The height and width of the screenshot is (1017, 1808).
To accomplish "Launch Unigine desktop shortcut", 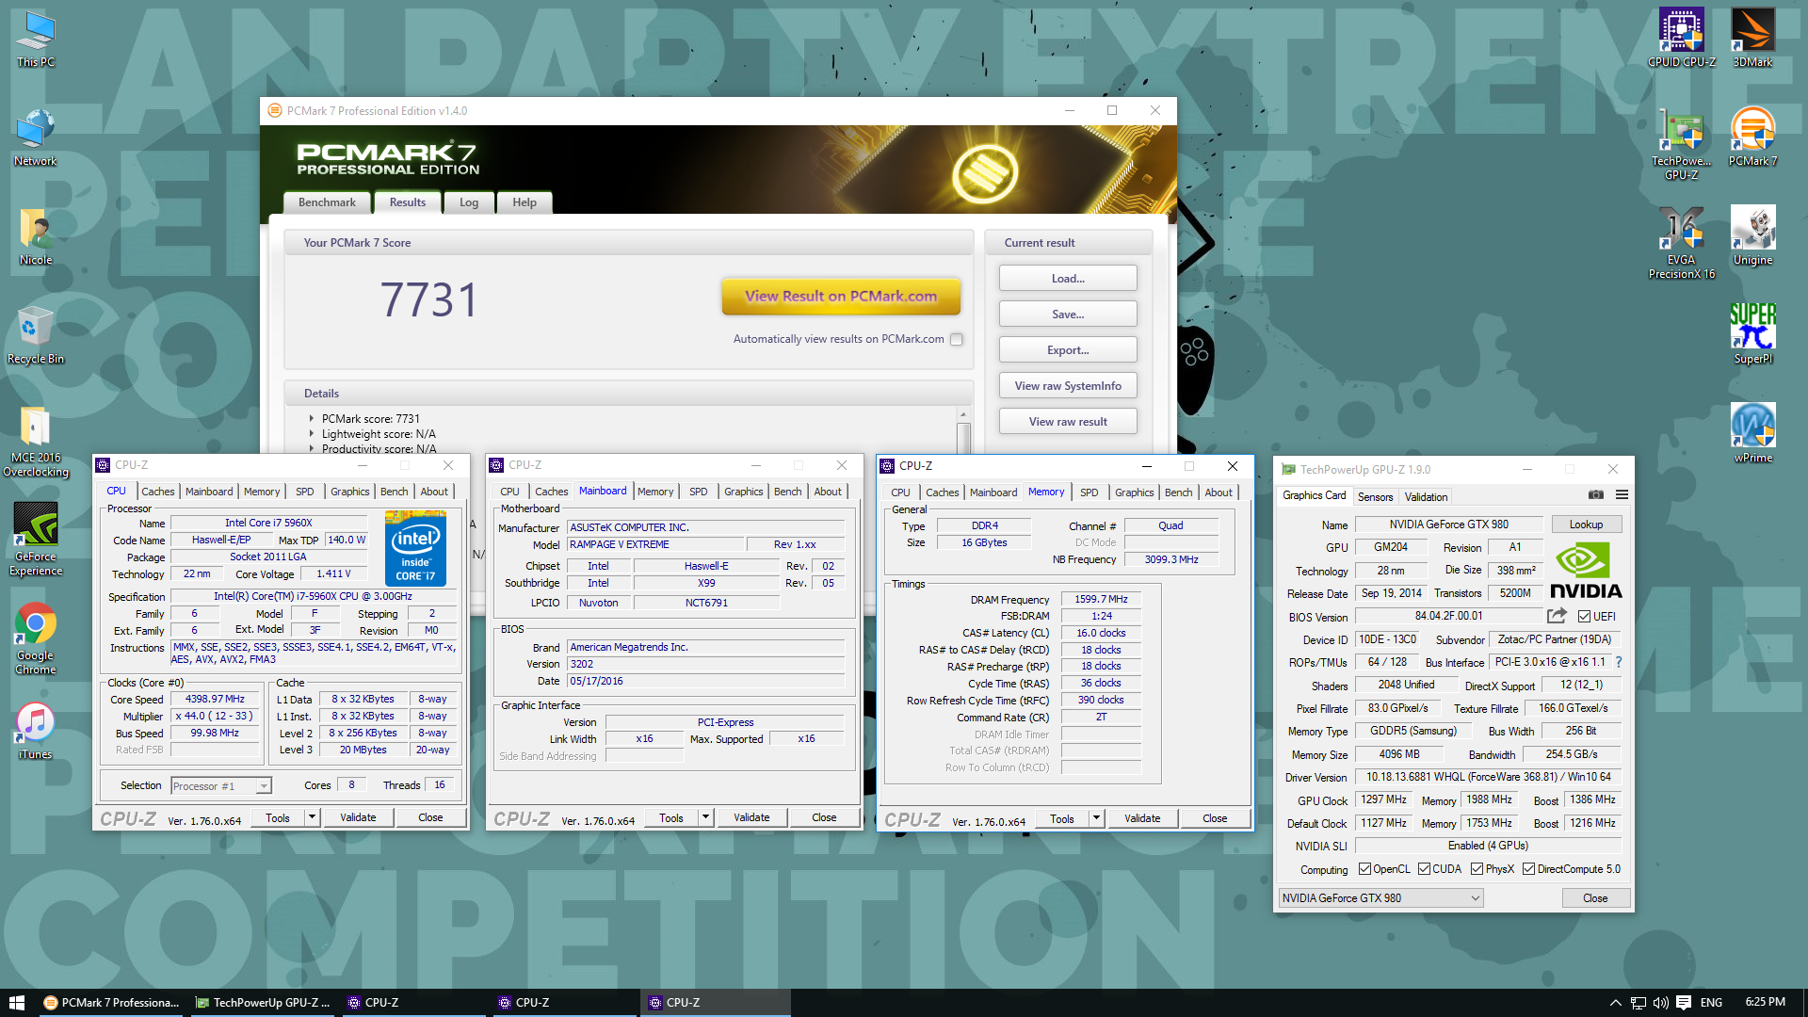I will (x=1753, y=237).
